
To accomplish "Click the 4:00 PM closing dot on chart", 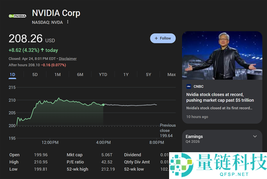I will click(x=103, y=105).
